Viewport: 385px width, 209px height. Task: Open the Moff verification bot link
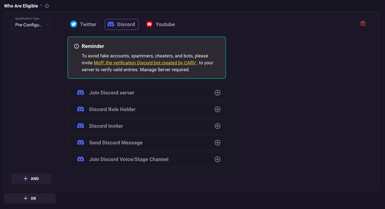(145, 62)
